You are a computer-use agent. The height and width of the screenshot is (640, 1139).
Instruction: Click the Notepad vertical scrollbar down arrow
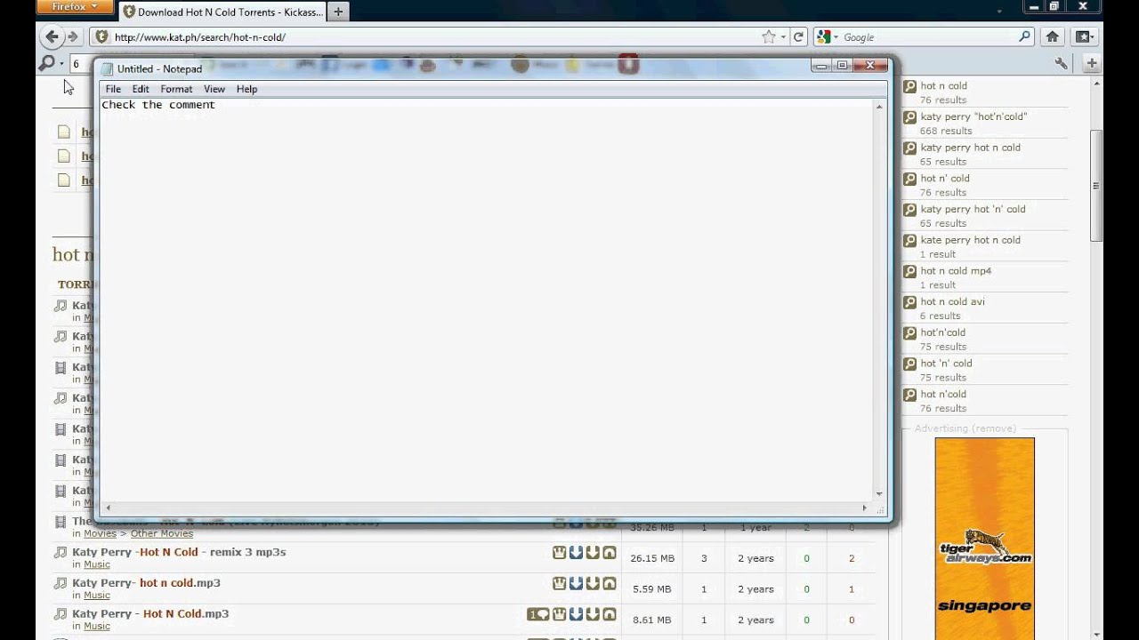[x=879, y=493]
